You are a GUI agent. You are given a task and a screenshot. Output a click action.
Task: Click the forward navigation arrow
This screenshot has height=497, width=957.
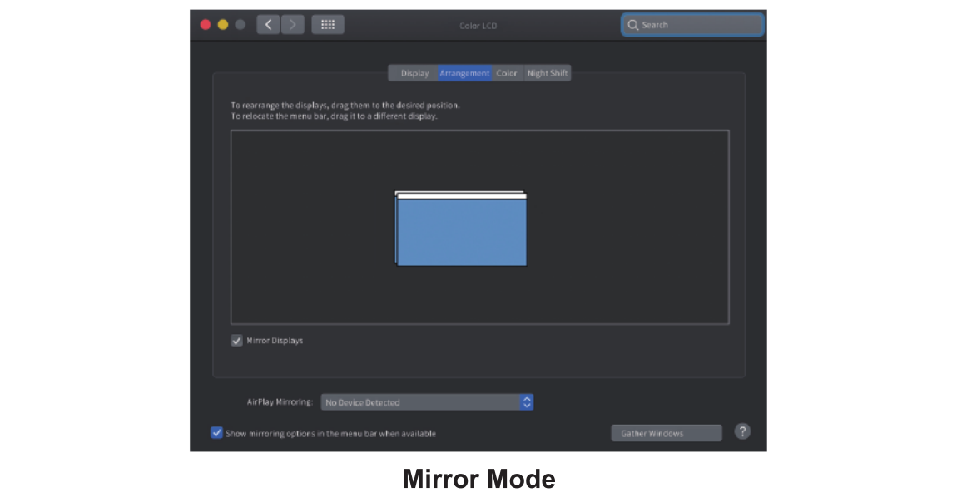[293, 25]
